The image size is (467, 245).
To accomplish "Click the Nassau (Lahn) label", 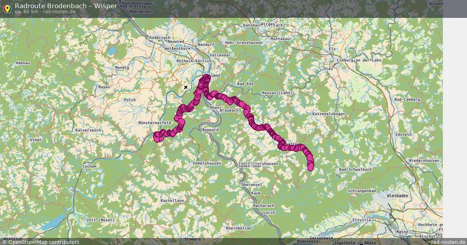I will coord(277,93).
